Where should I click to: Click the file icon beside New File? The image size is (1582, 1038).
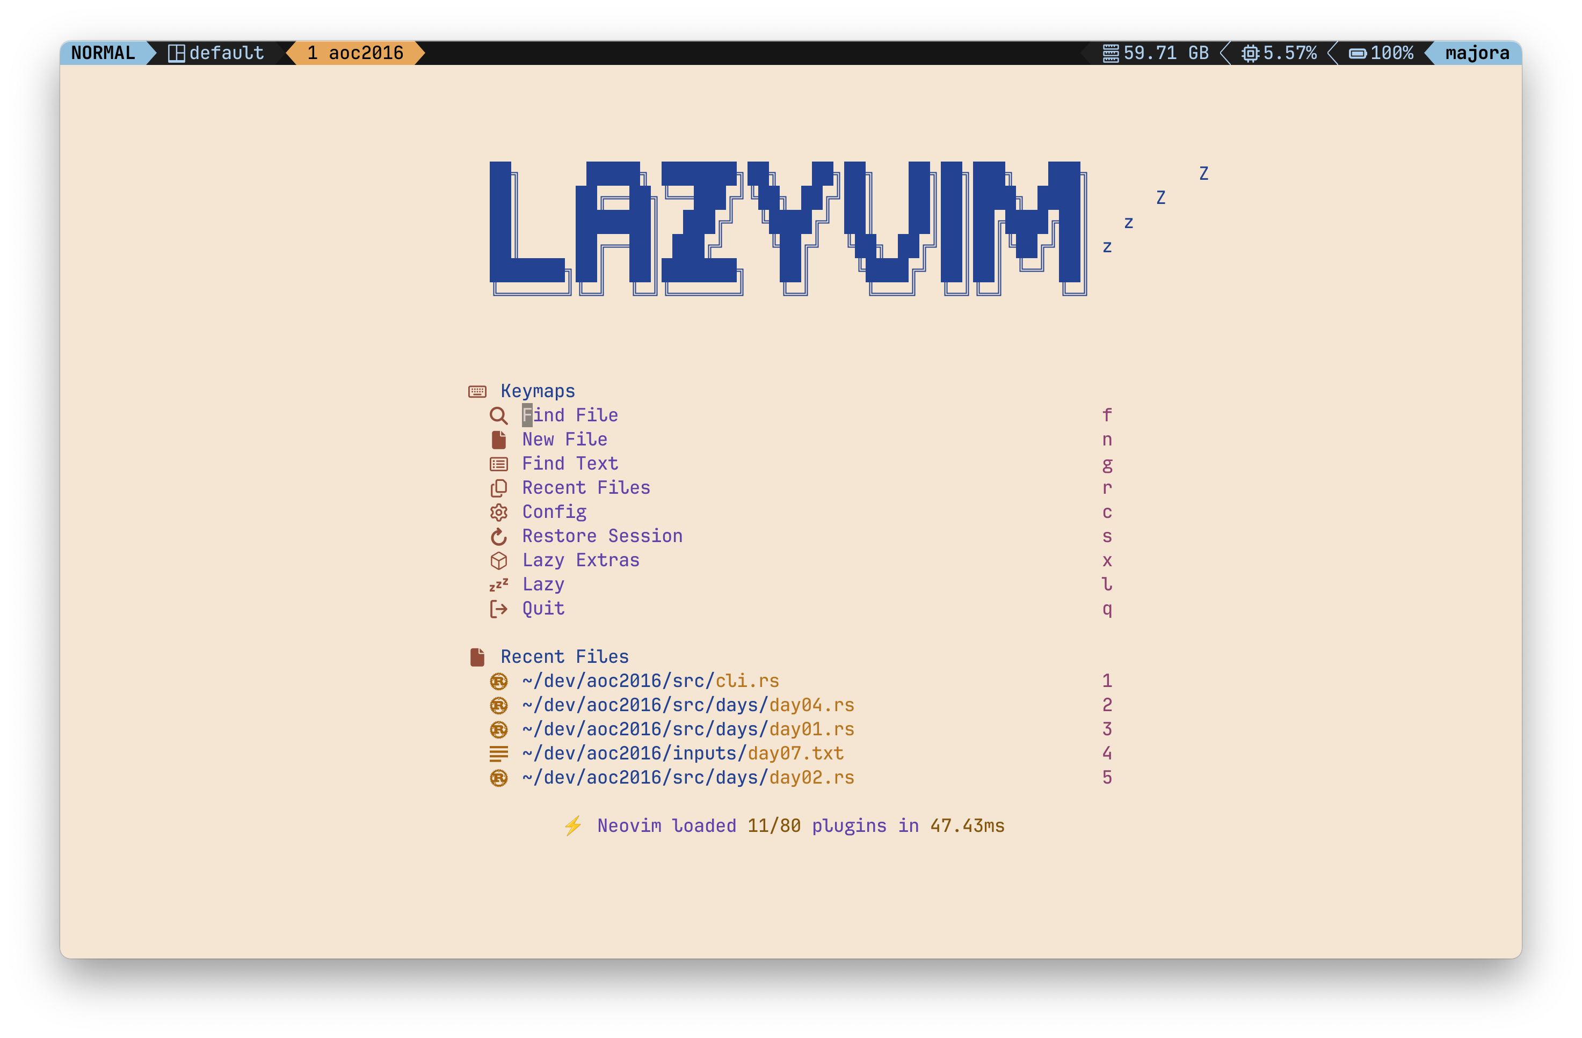pos(498,439)
